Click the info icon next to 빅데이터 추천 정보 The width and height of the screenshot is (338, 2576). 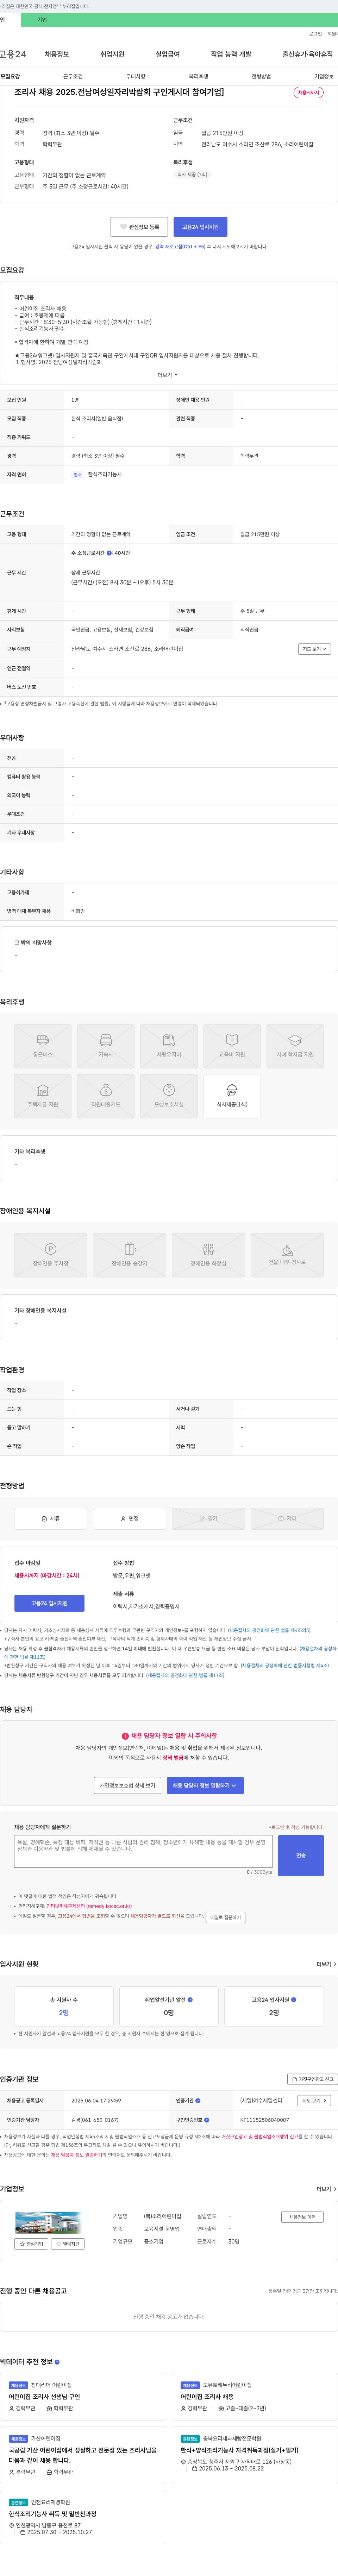click(x=57, y=2362)
